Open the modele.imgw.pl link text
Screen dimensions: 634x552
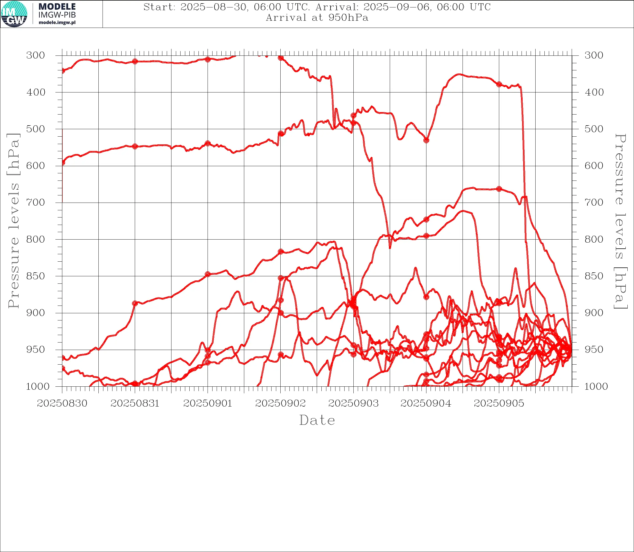click(57, 22)
